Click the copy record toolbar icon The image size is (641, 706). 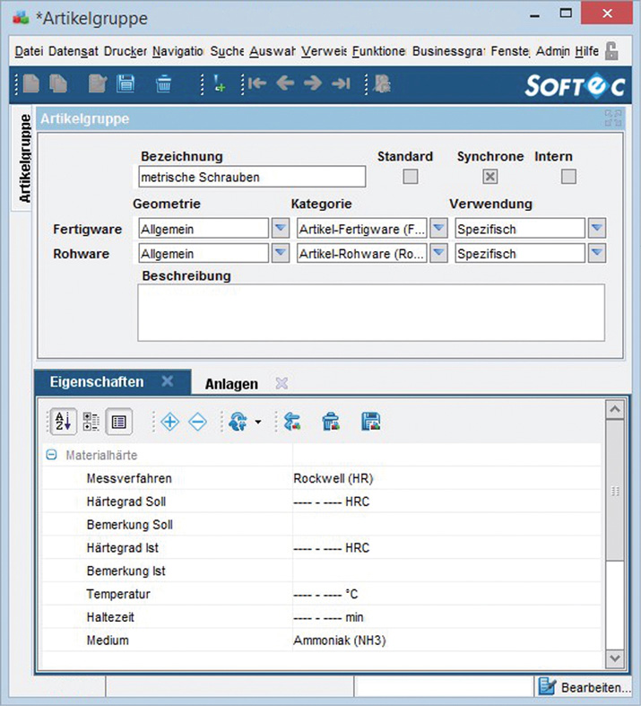coord(58,83)
